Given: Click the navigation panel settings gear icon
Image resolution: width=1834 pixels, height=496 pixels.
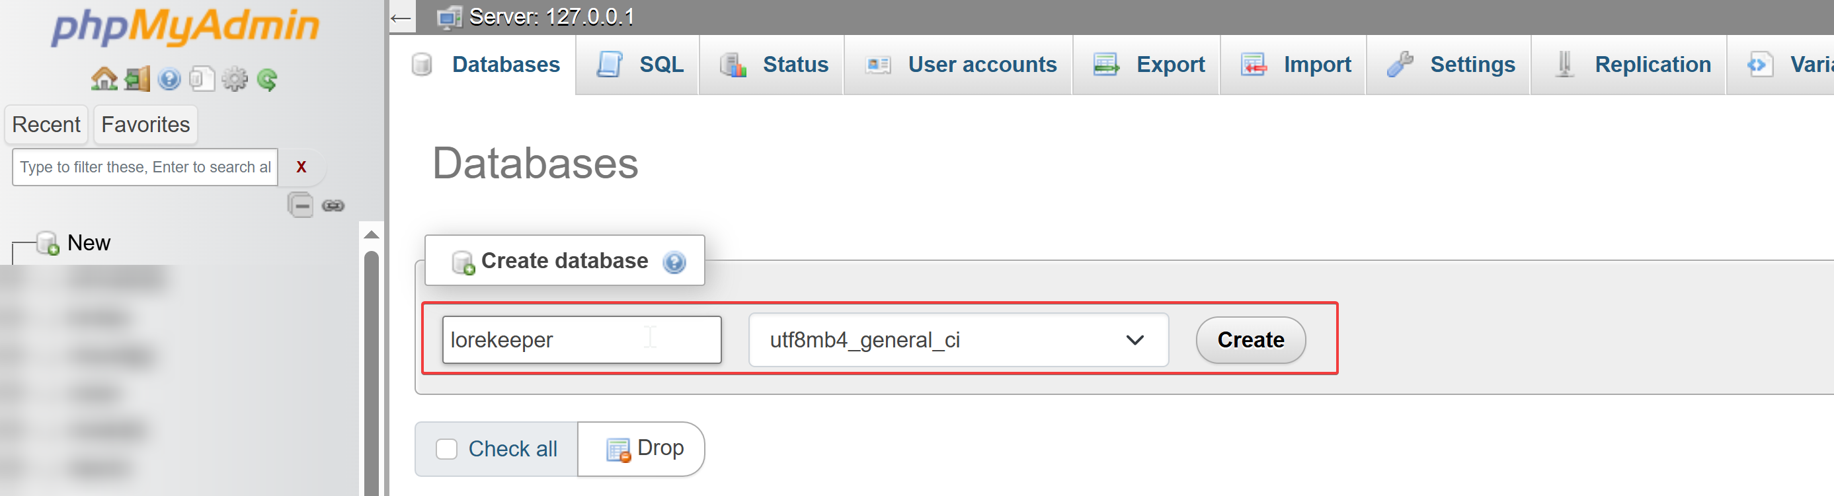Looking at the screenshot, I should click(234, 79).
